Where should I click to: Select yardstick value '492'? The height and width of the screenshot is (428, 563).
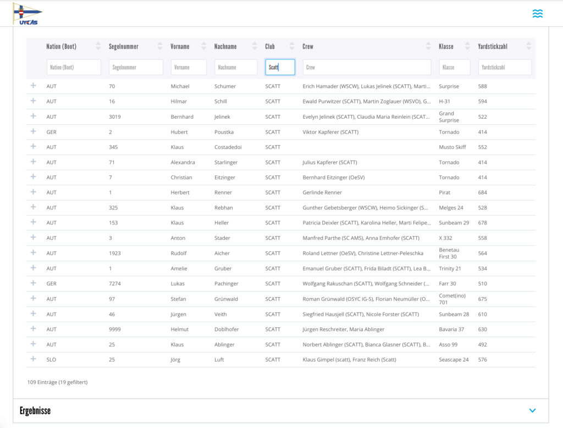coord(483,344)
